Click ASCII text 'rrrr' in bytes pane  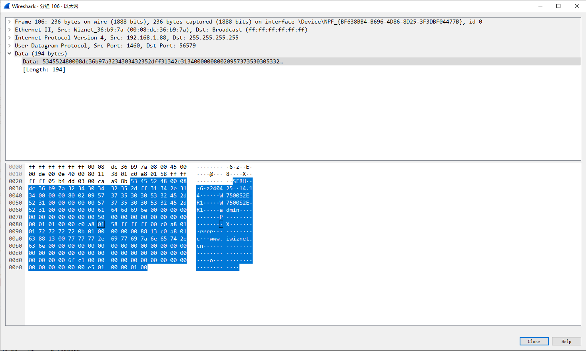point(206,231)
